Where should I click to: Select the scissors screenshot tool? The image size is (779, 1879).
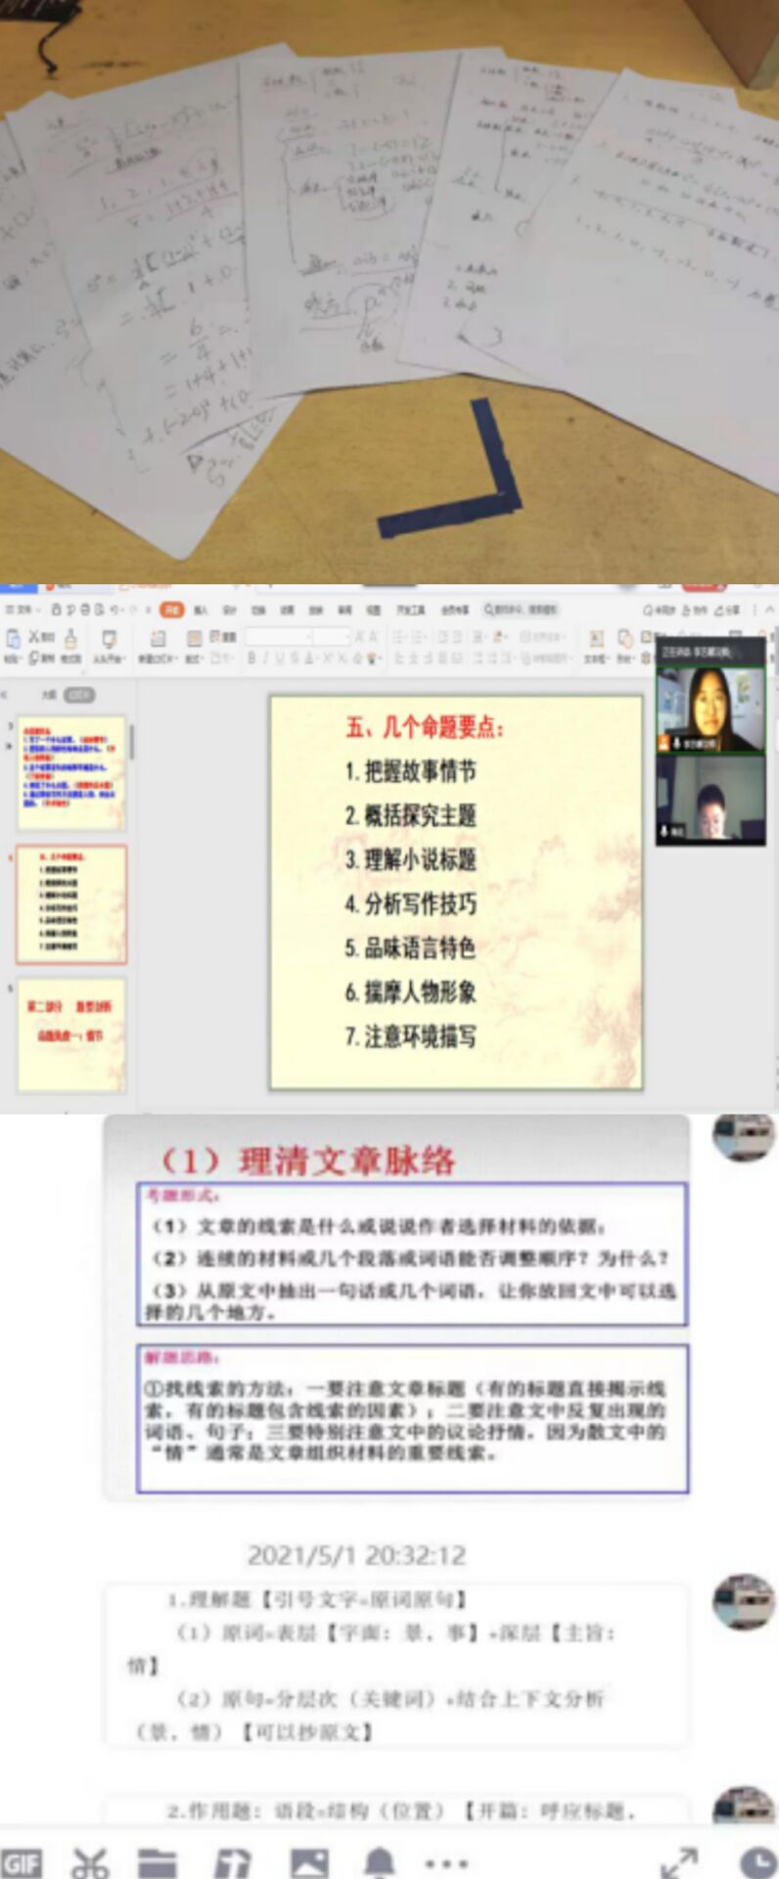tap(90, 1862)
